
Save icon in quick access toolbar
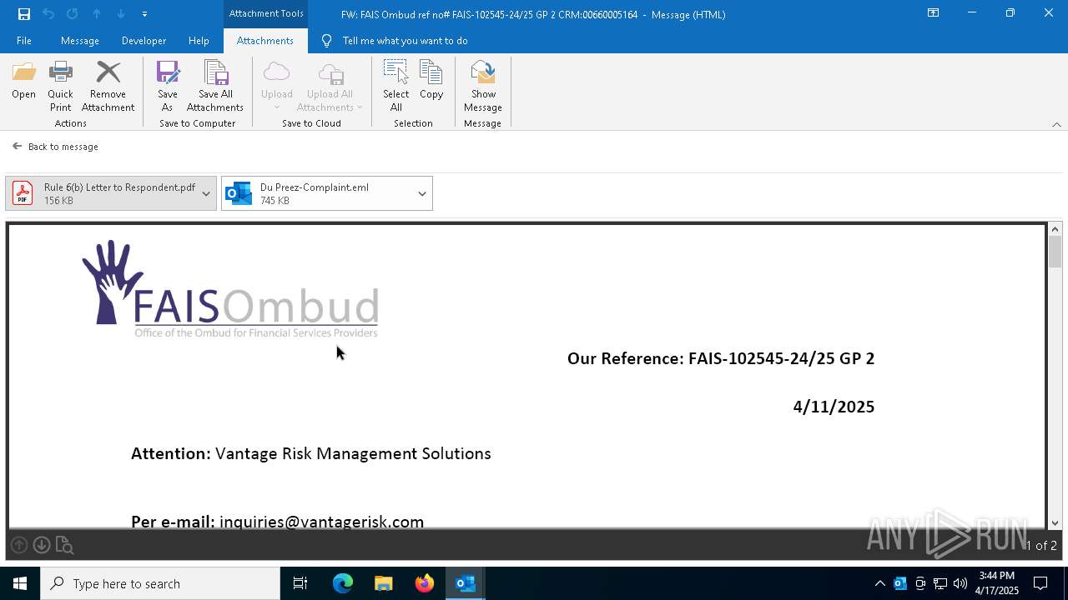pyautogui.click(x=24, y=14)
